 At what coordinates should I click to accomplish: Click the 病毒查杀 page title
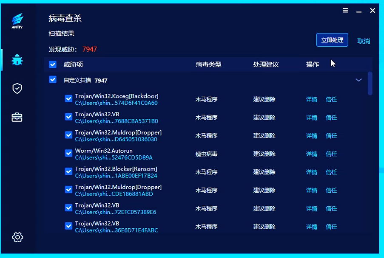tap(65, 18)
